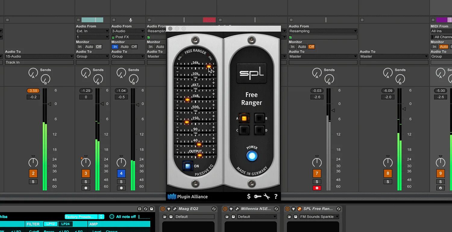Open the 3-Audio Audio From dropdown

point(128,31)
